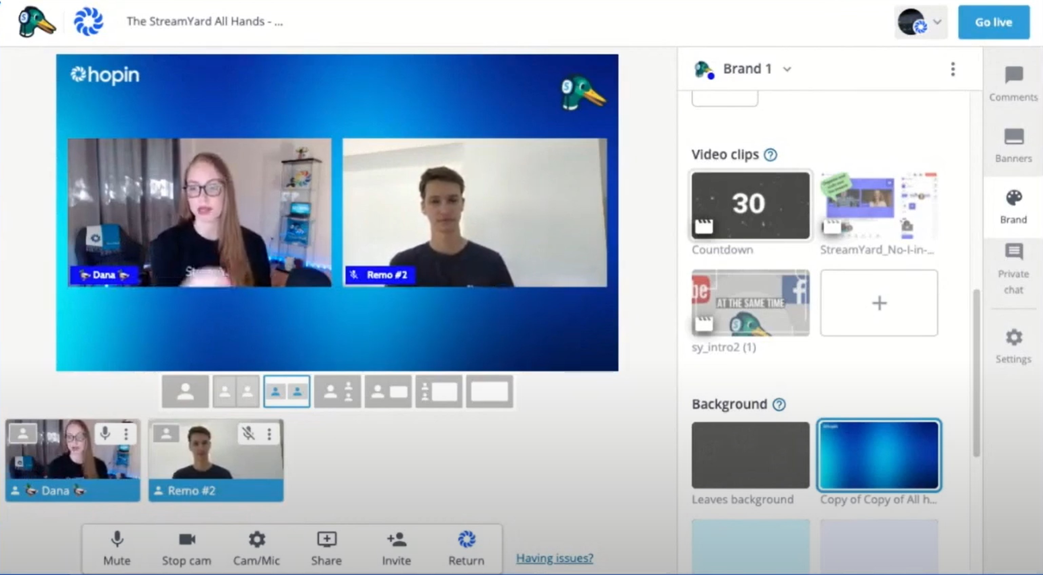
Task: Expand the Brand 1 dropdown
Action: 786,69
